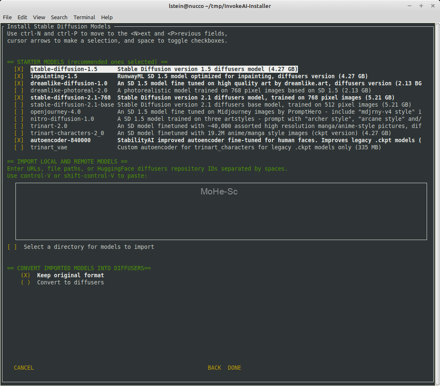Viewport: 440px width, 386px height.
Task: Select the 'Convert to diffusers' radio option
Action: pyautogui.click(x=25, y=282)
